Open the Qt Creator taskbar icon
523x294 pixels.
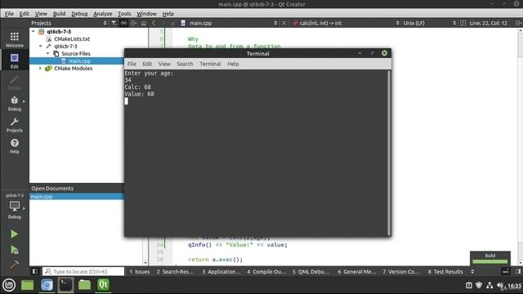(x=104, y=285)
